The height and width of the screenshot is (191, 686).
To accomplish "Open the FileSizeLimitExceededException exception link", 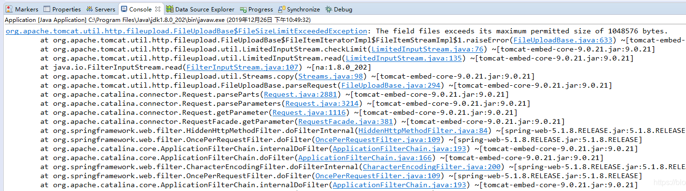I will click(x=187, y=31).
